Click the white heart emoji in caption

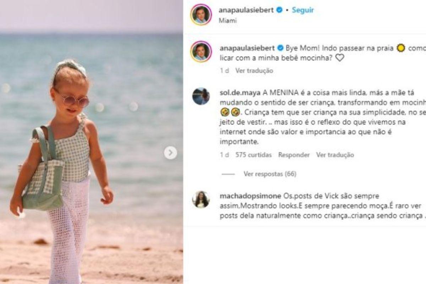click(x=340, y=58)
